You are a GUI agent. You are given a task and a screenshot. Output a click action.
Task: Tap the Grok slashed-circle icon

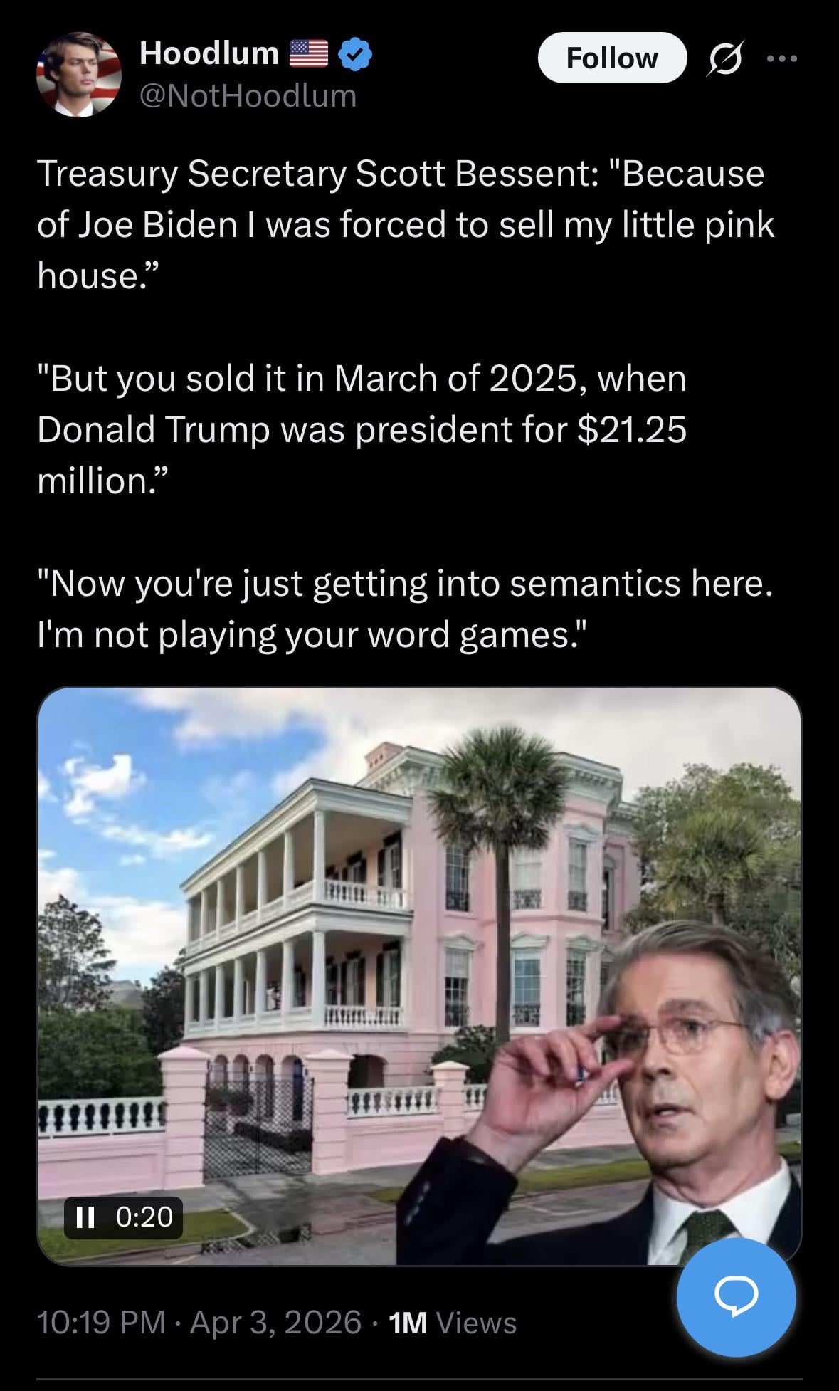(x=725, y=58)
